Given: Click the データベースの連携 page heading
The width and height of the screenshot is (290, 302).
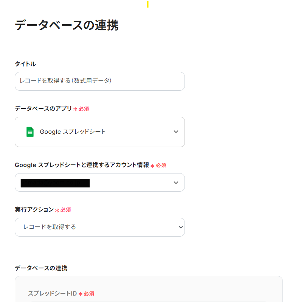Looking at the screenshot, I should tap(67, 26).
